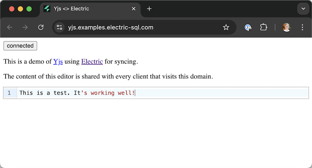Toggle the connected button
The height and width of the screenshot is (168, 312).
20,45
